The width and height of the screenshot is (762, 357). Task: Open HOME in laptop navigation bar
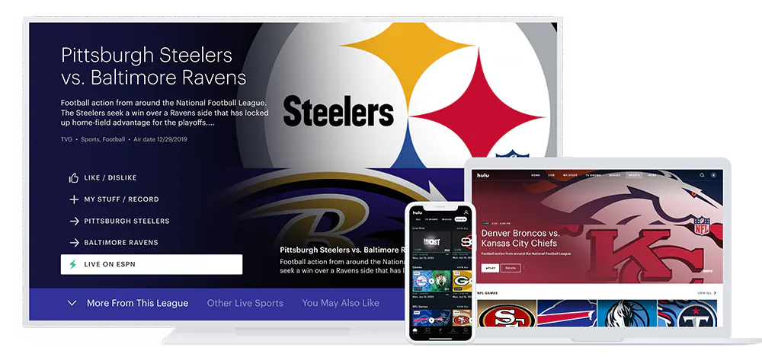click(536, 175)
